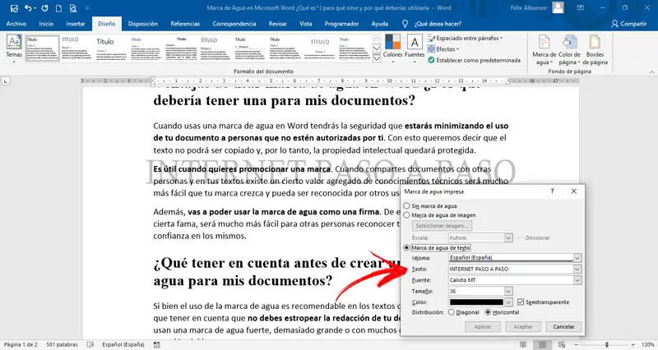This screenshot has width=658, height=350.
Task: Click the ribbon display options icon
Action: click(x=581, y=7)
